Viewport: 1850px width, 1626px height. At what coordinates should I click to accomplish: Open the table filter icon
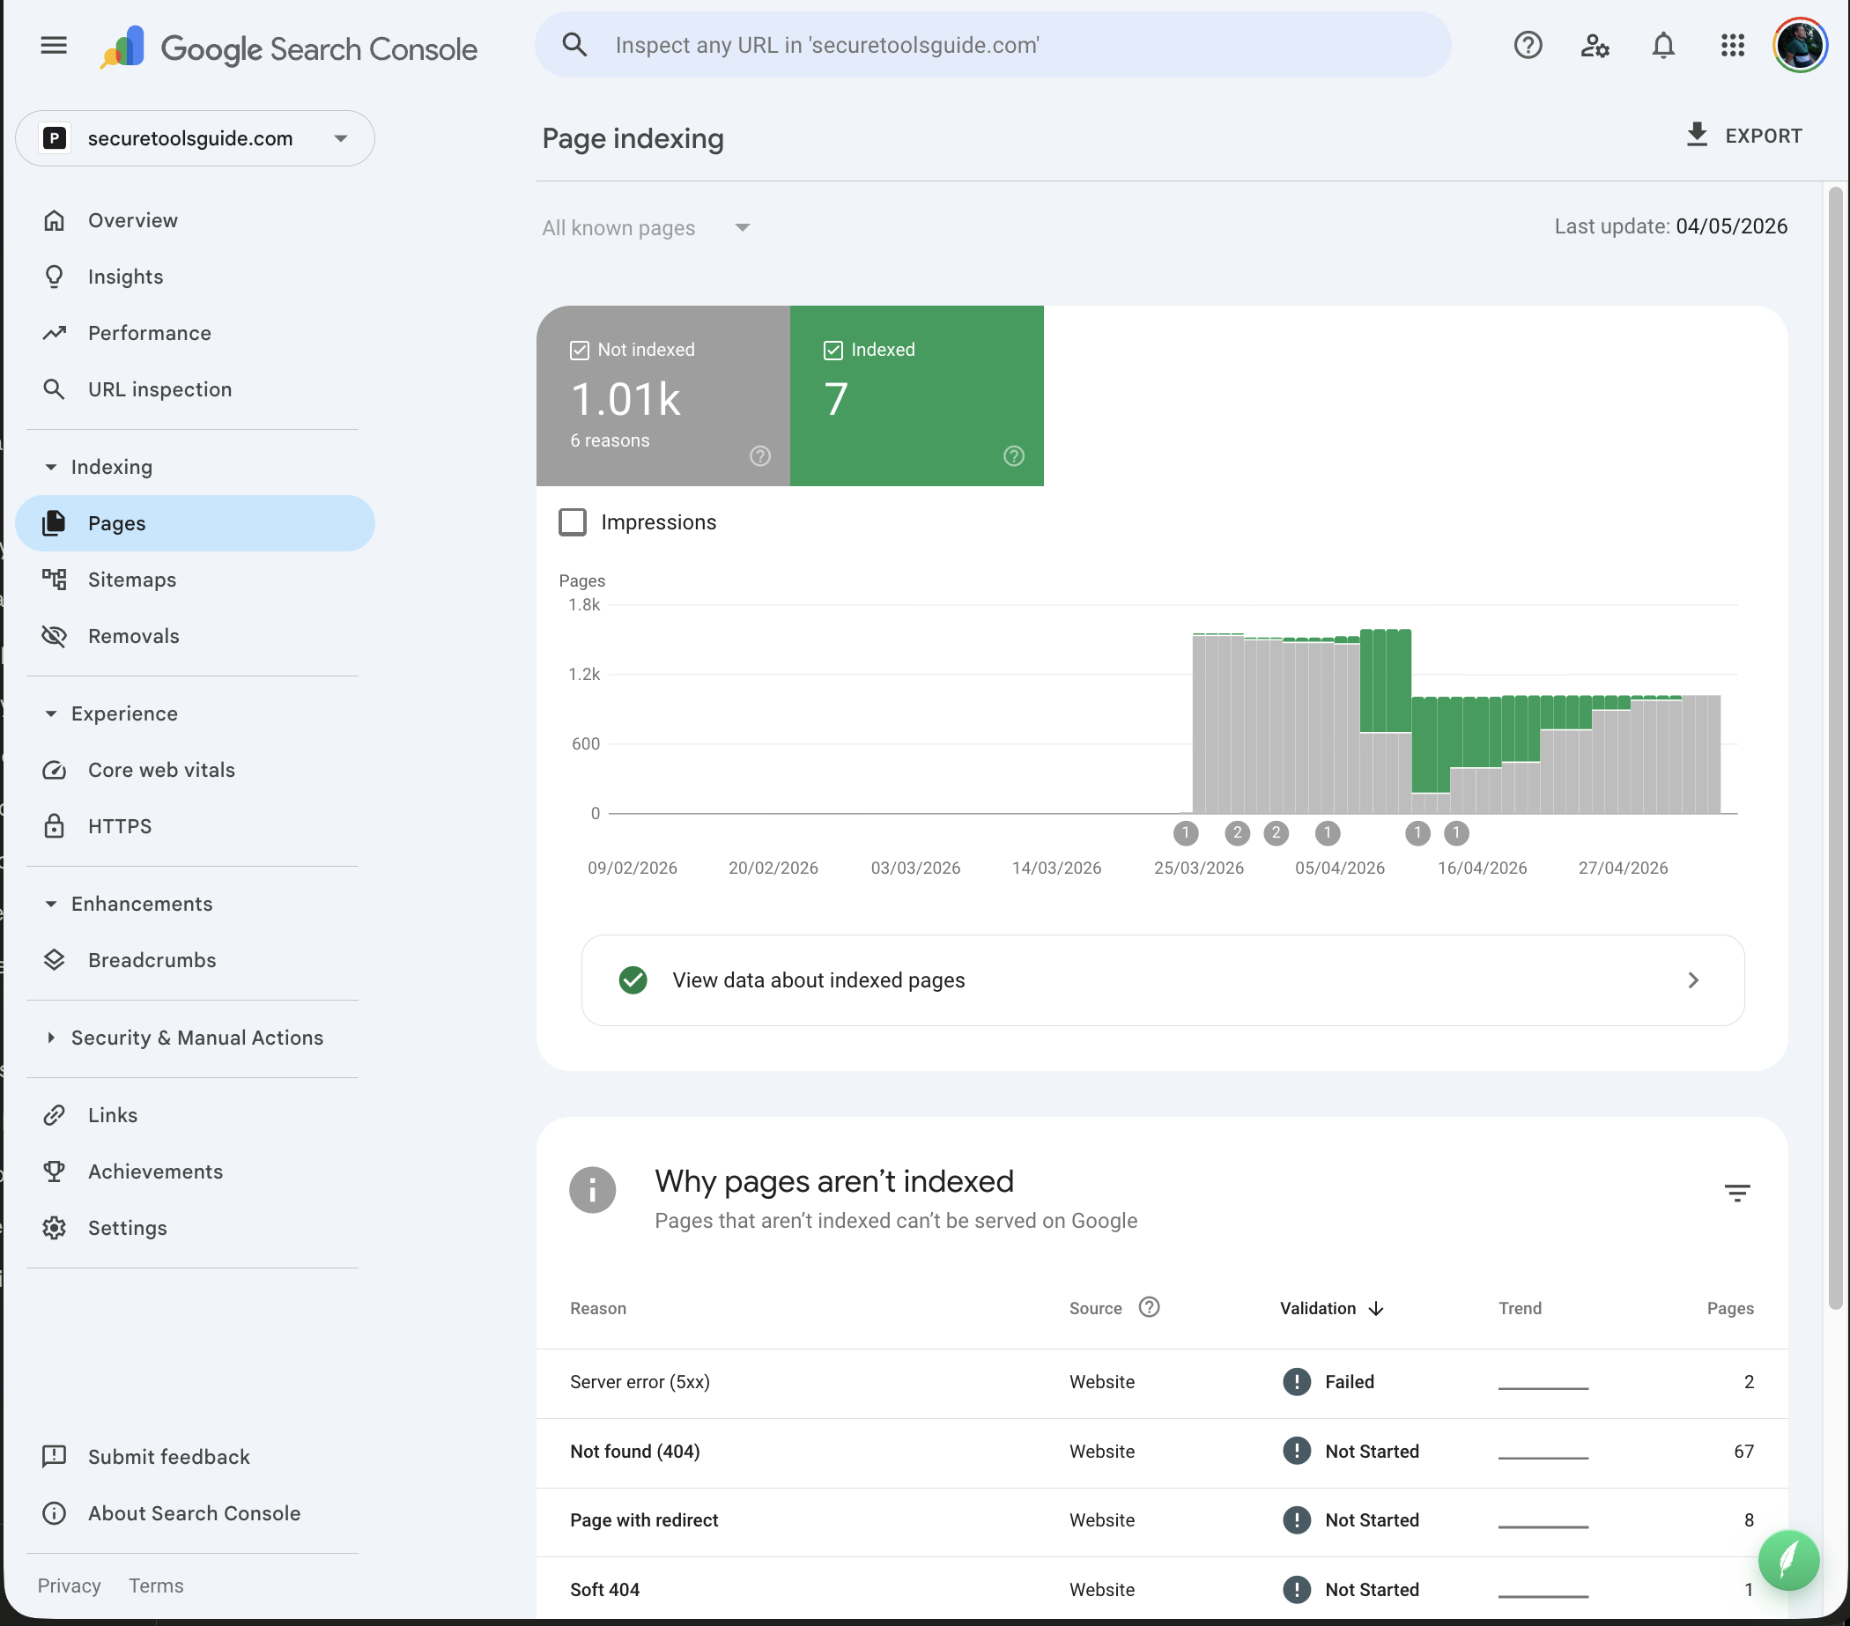pyautogui.click(x=1737, y=1193)
